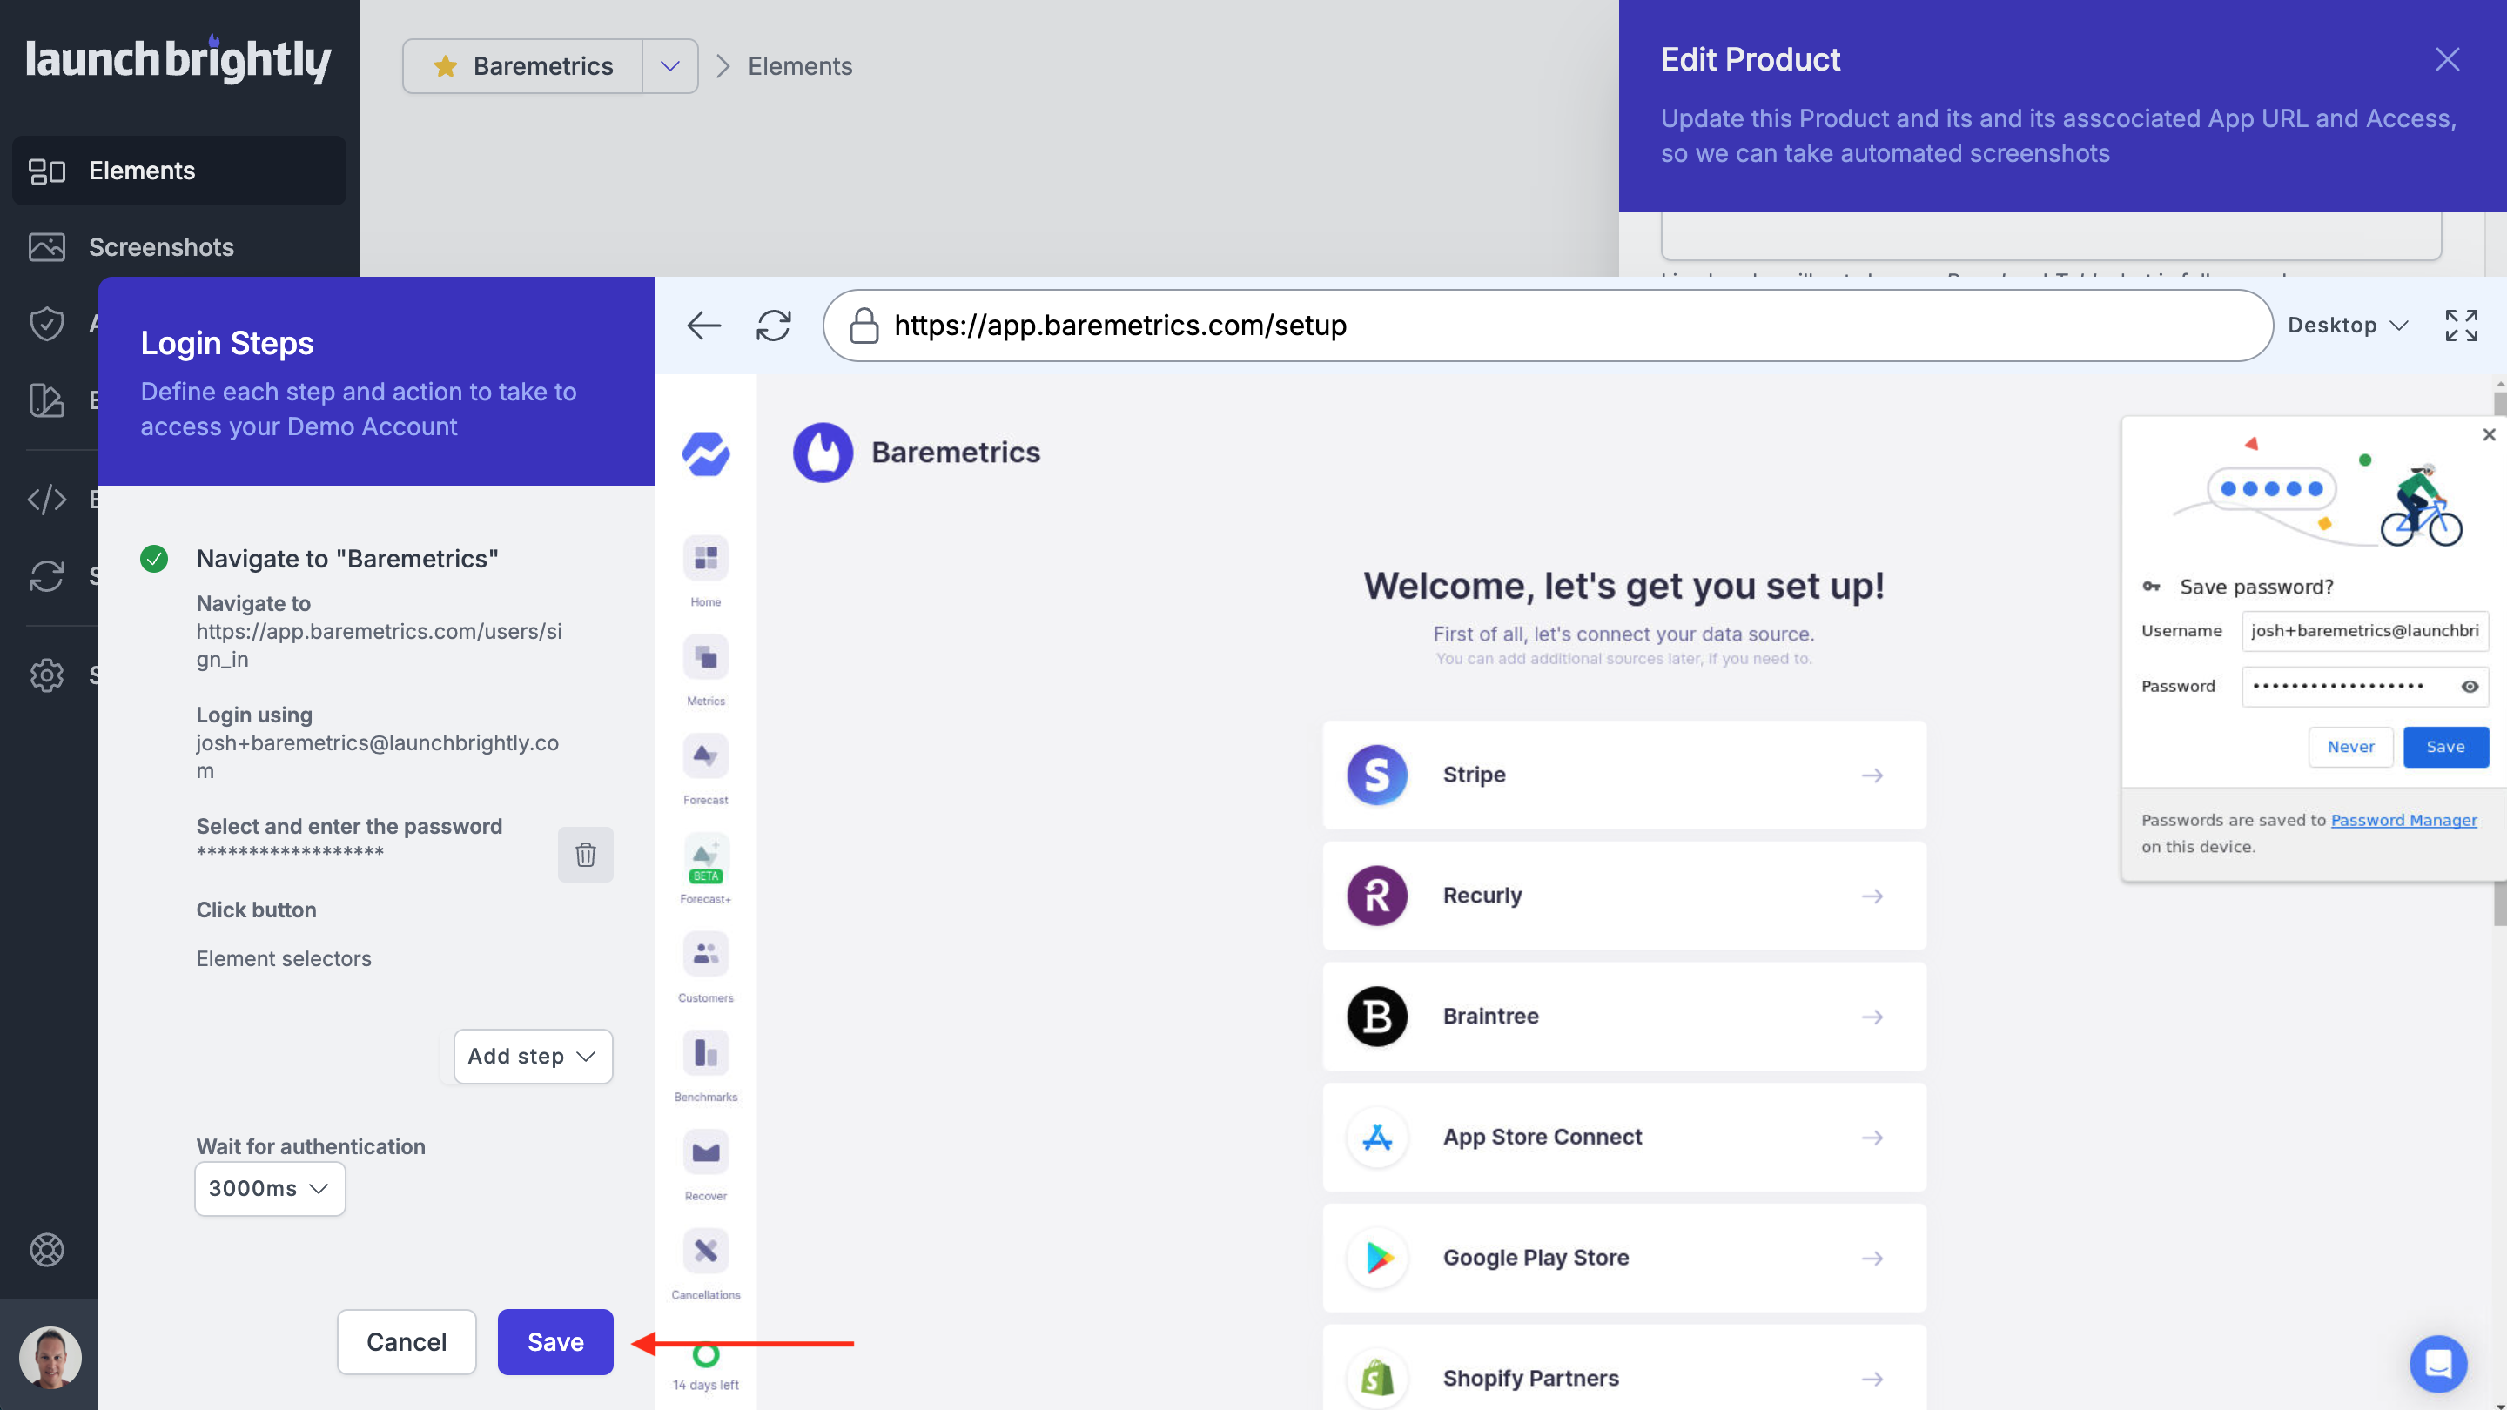
Task: Click the Username field in password popup
Action: click(x=2365, y=630)
